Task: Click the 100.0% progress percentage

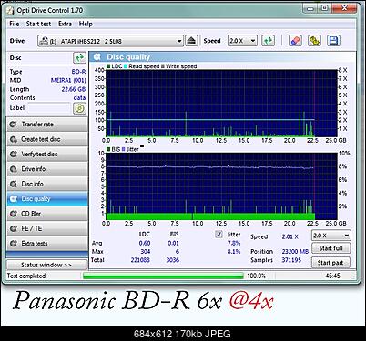Action: coord(257,276)
